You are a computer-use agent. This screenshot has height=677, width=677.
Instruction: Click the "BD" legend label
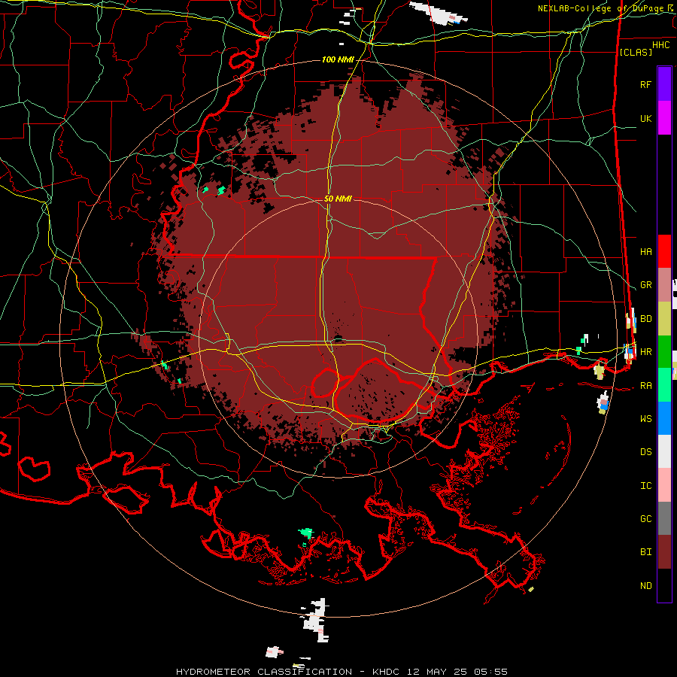pos(645,319)
